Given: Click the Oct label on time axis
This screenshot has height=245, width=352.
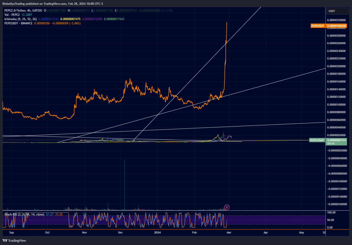Looking at the screenshot, I should (47, 232).
